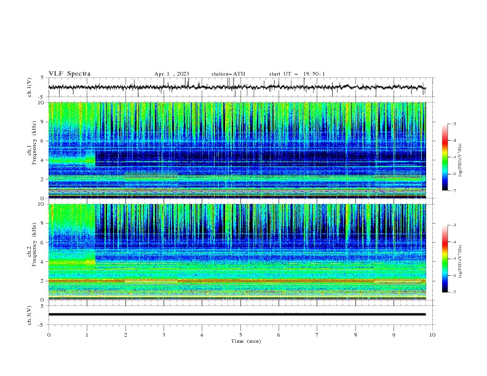Click the "-7" label on ch.2 color bar
The height and width of the screenshot is (376, 487).
pyautogui.click(x=453, y=292)
